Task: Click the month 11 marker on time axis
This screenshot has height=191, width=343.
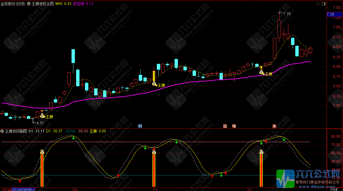Action: click(156, 189)
